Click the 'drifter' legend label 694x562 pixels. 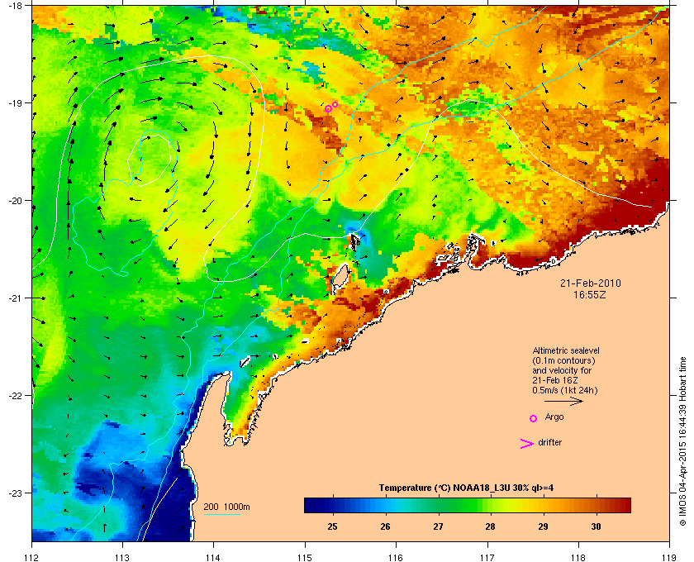point(549,442)
